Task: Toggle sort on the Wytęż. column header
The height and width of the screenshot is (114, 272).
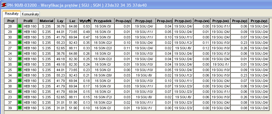Action: pos(85,21)
